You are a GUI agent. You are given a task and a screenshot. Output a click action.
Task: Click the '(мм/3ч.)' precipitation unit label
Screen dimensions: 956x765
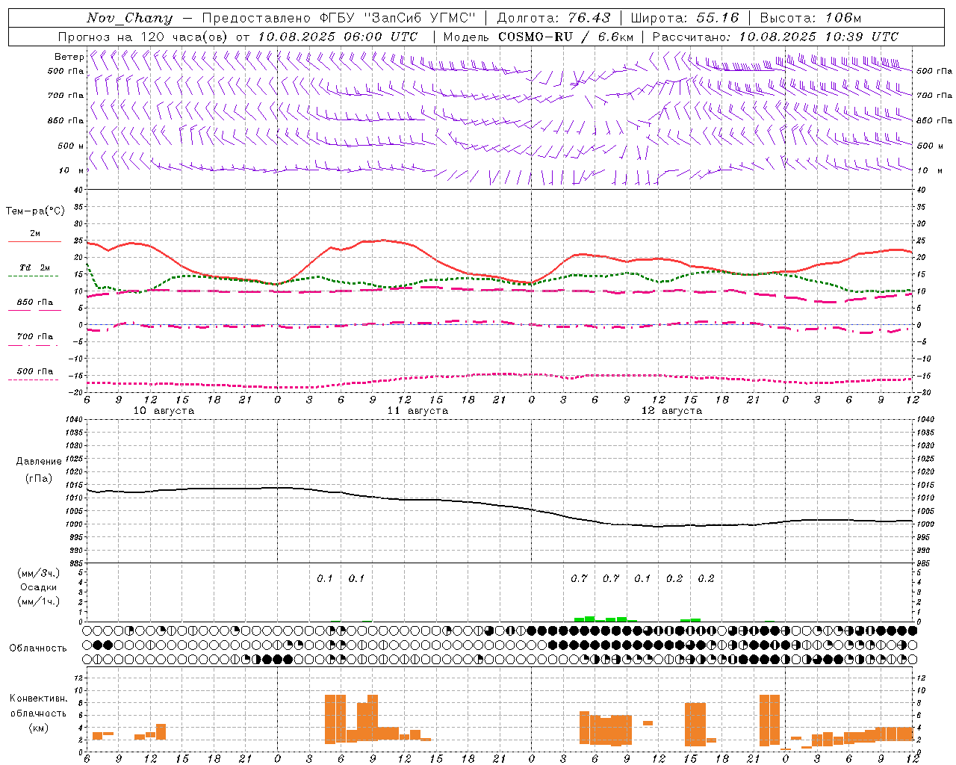(39, 573)
